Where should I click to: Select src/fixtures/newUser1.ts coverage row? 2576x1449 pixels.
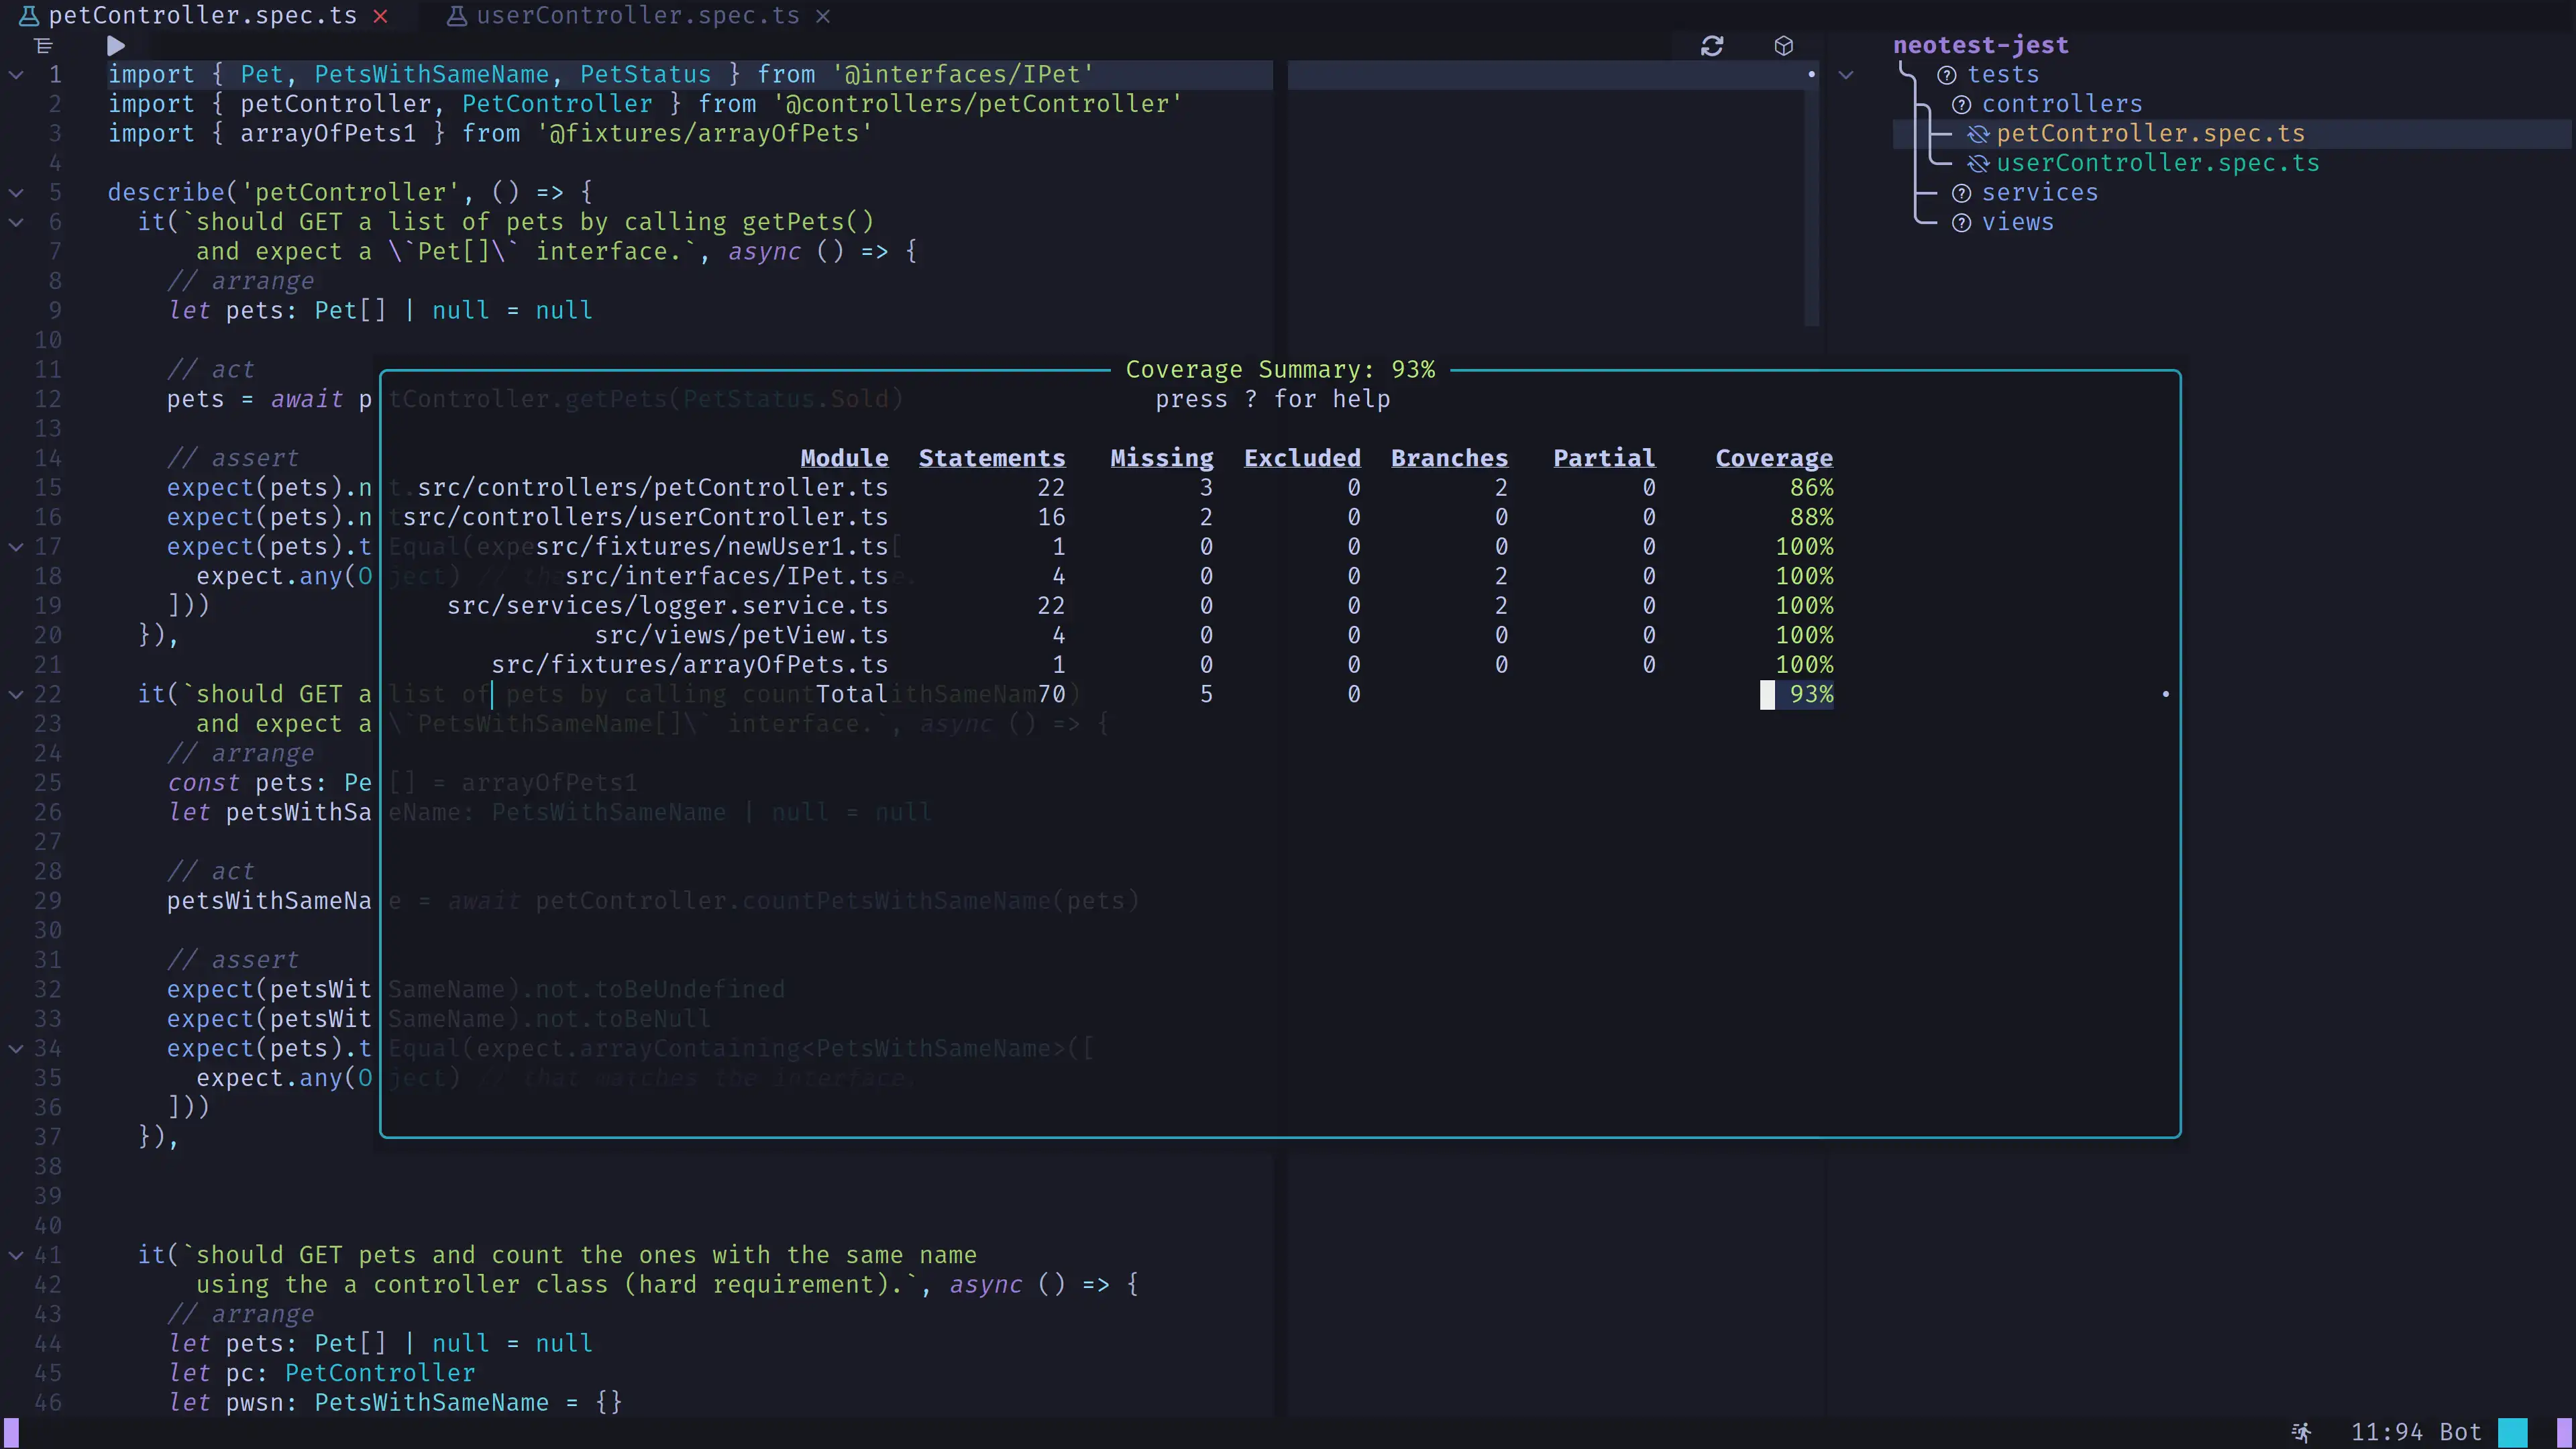point(1185,547)
